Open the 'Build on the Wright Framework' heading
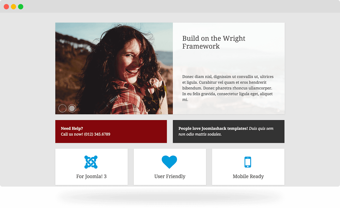Image resolution: width=340 pixels, height=208 pixels. 214,42
